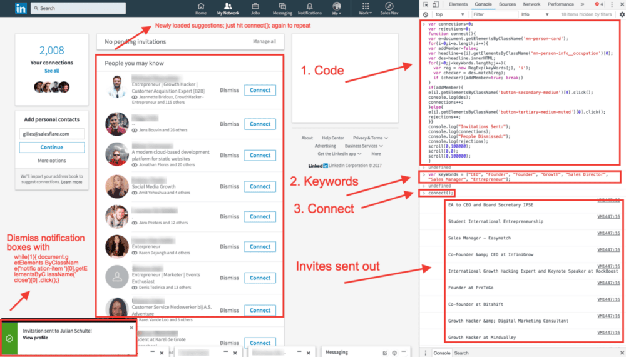Open the DevTools drawer three-dot menu

[426, 353]
